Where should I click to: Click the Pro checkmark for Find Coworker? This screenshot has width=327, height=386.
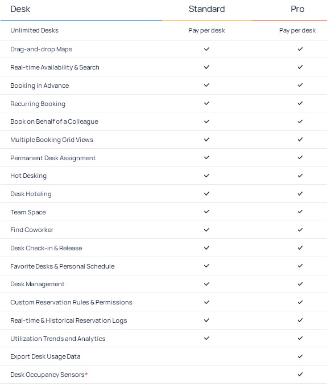coord(300,230)
